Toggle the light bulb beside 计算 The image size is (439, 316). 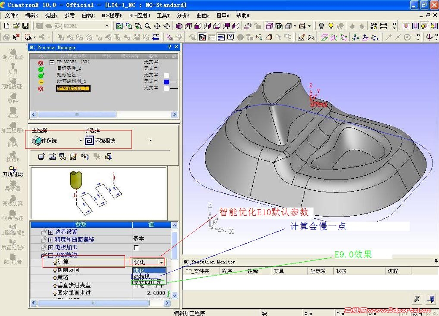[55, 262]
